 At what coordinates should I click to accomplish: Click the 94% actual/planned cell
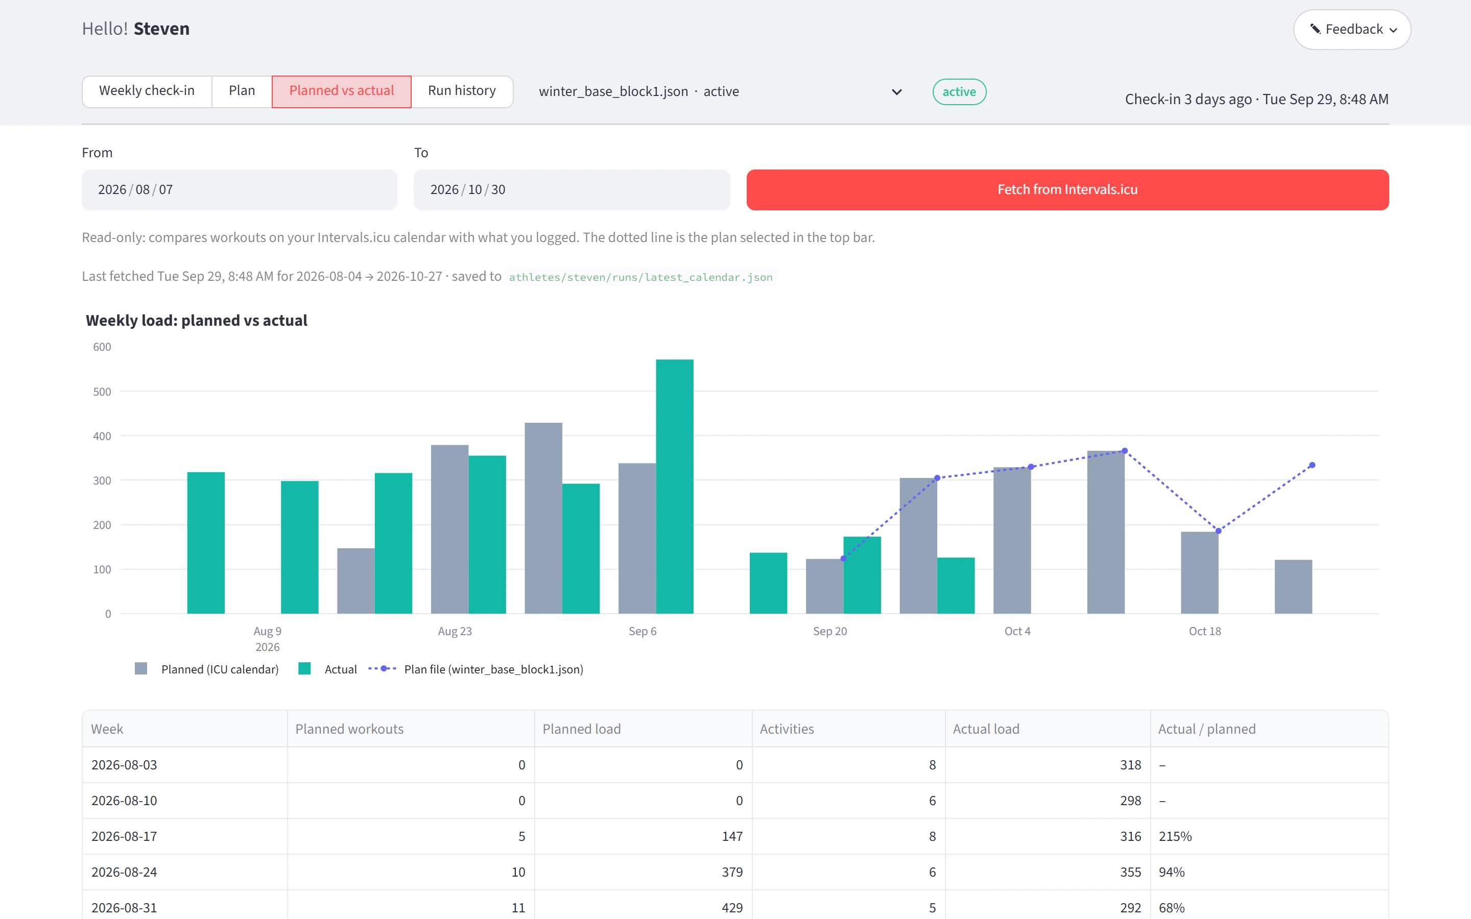click(1269, 872)
